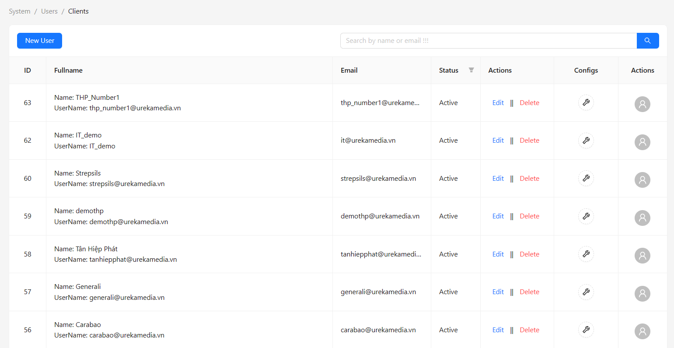Click ID cell 57
674x348 pixels.
click(x=28, y=292)
